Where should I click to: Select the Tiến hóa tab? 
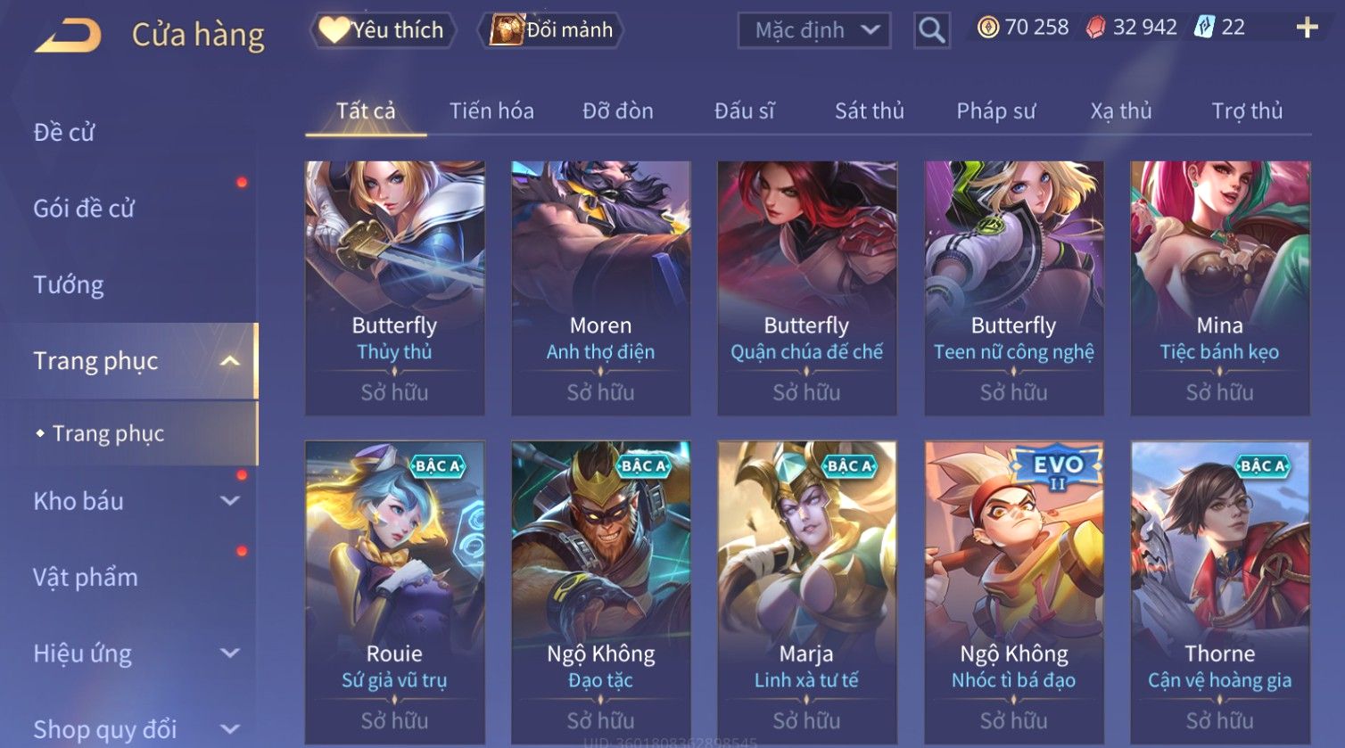pos(491,111)
